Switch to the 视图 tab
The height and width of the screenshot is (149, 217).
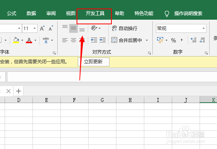(x=70, y=14)
